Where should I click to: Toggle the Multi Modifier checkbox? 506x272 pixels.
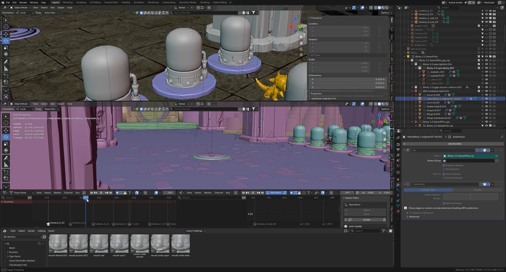tap(444, 169)
